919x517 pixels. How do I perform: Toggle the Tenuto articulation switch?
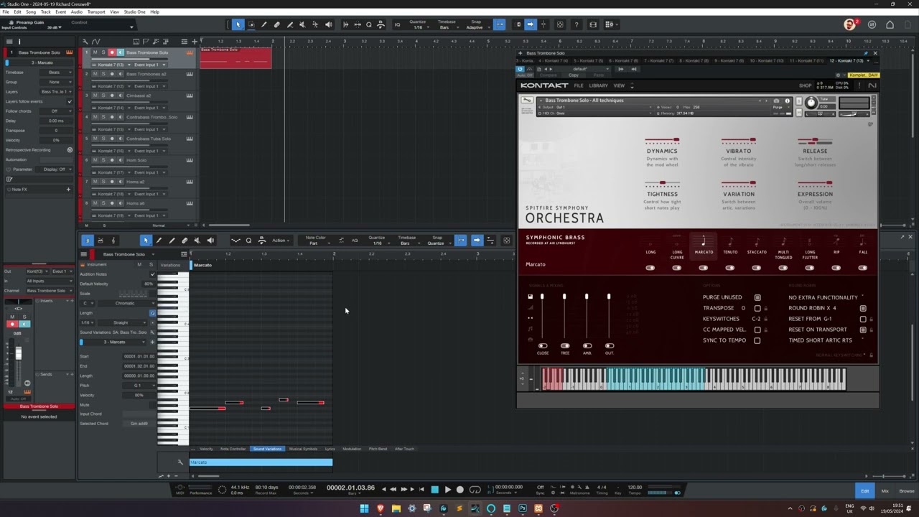(730, 268)
